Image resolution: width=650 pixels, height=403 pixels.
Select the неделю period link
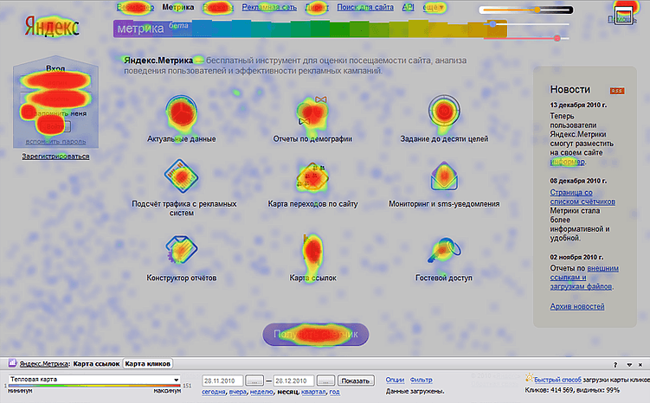click(261, 392)
